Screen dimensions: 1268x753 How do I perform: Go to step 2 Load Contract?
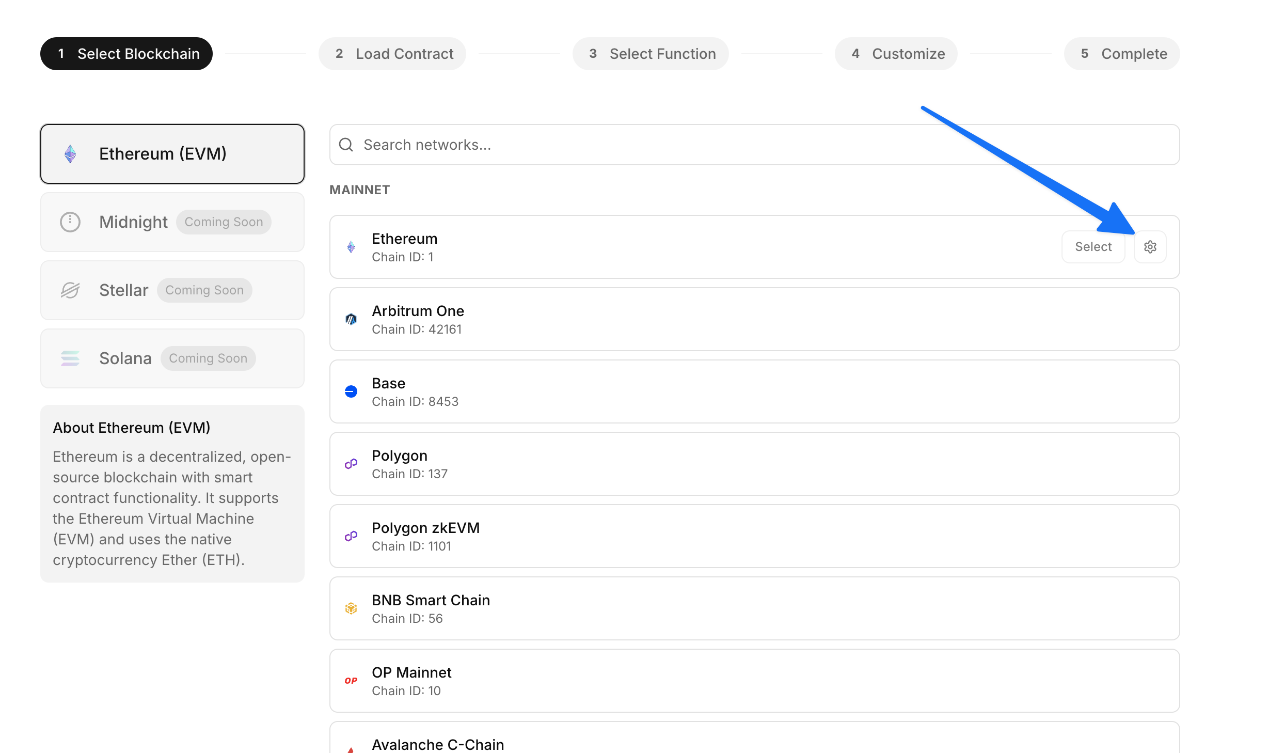coord(392,54)
